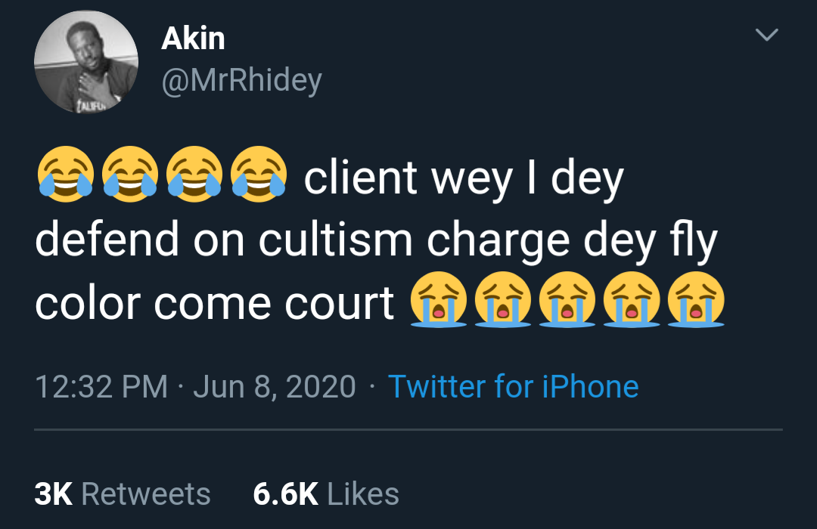Open the Twitter for iPhone source link
Viewport: 817px width, 529px height.
pyautogui.click(x=513, y=386)
